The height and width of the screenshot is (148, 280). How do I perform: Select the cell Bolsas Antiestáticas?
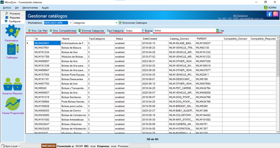[74, 119]
